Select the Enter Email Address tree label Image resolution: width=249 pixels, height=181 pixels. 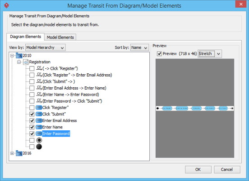(x=60, y=121)
